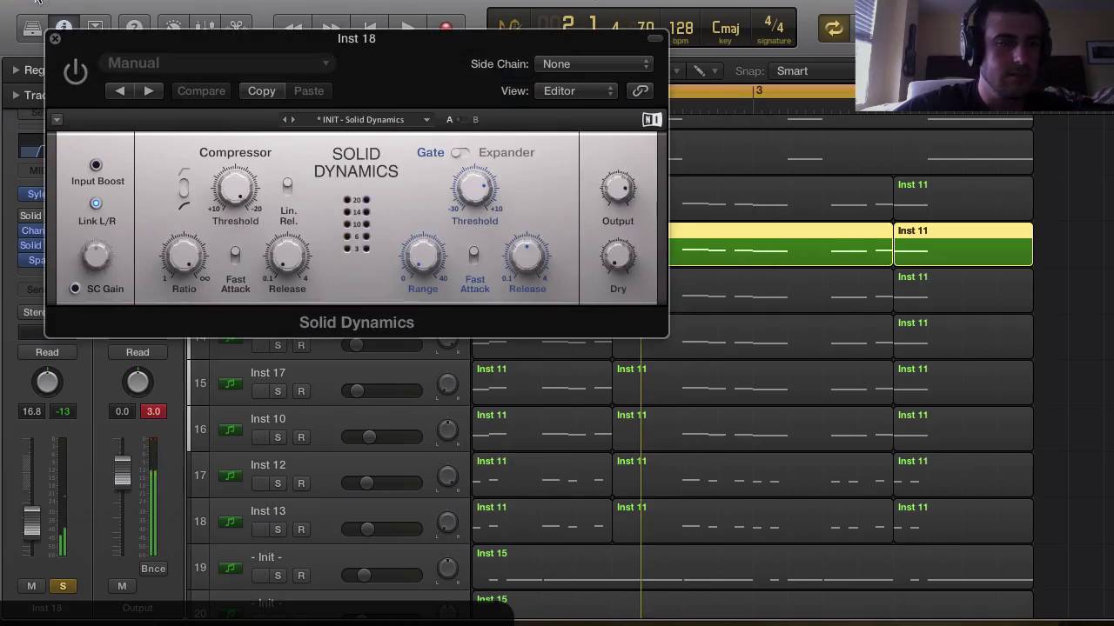
Task: Open the Snap Smart dropdown
Action: [x=814, y=70]
